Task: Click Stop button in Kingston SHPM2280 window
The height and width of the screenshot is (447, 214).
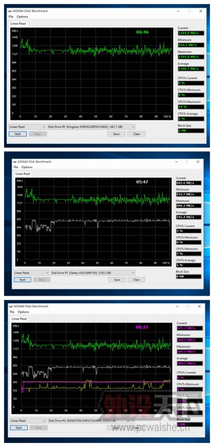Action: click(x=38, y=134)
